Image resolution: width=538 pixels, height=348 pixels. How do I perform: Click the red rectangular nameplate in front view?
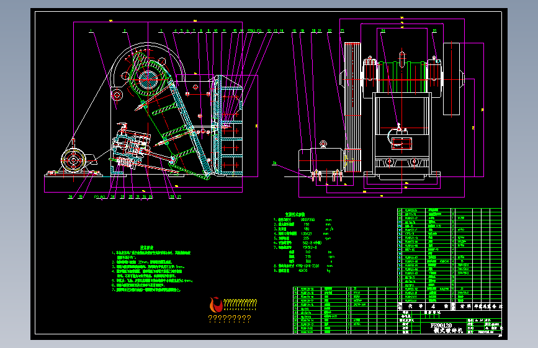click(401, 144)
